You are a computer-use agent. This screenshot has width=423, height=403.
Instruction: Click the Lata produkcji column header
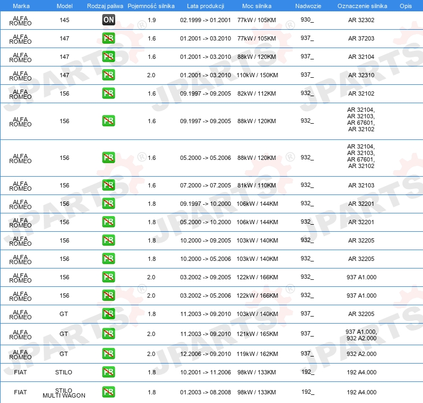pyautogui.click(x=206, y=6)
